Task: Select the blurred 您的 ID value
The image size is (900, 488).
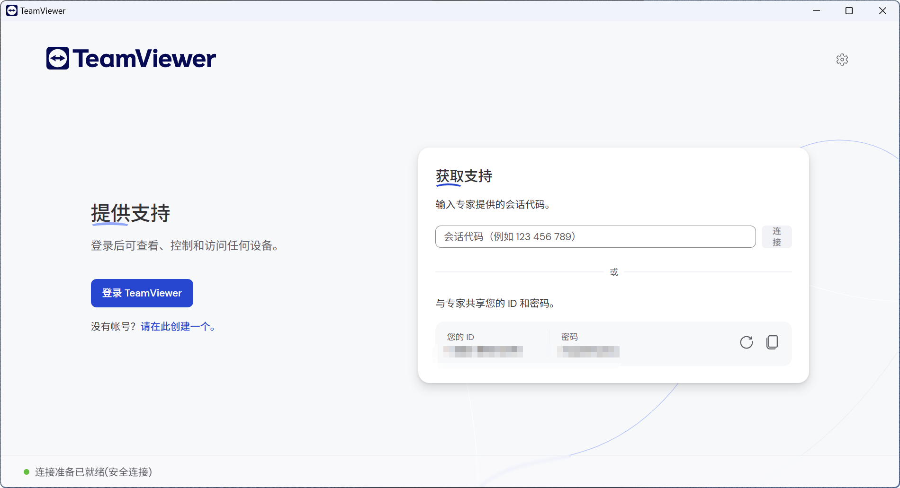Action: (483, 351)
